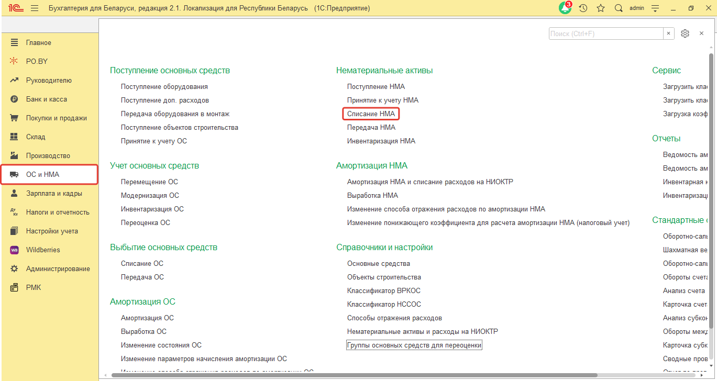Clear the search field with x button
The height and width of the screenshot is (381, 717).
pyautogui.click(x=669, y=33)
